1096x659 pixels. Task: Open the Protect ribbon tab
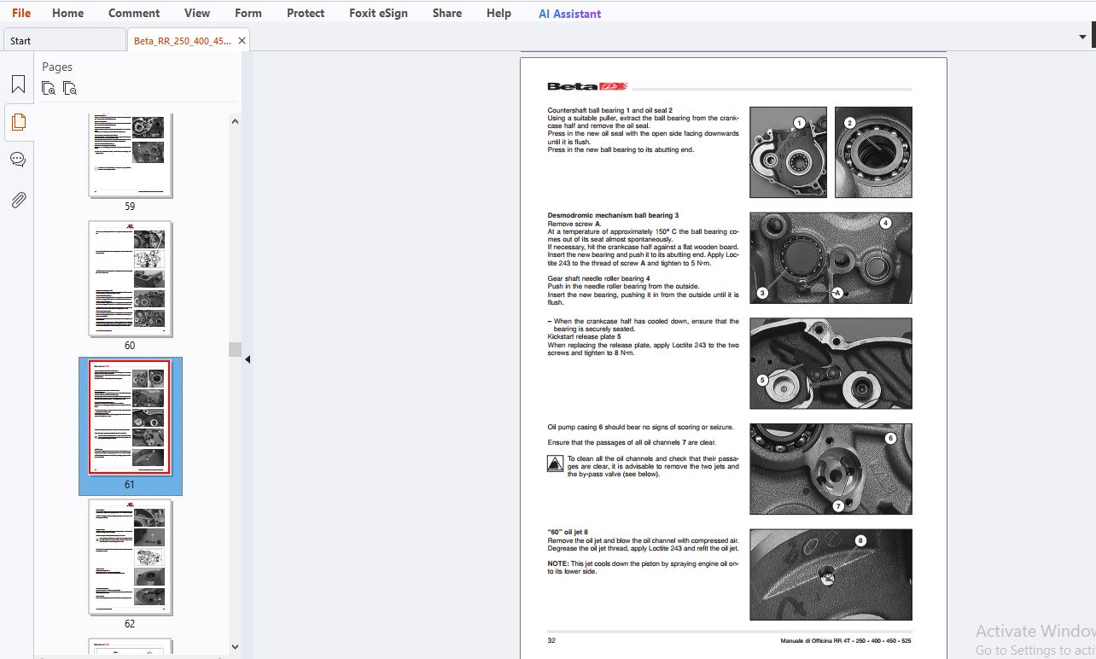(x=306, y=13)
